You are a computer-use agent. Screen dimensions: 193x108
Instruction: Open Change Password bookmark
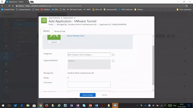[23, 9]
